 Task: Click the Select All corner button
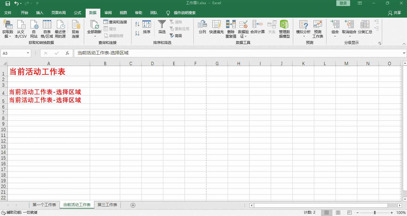tap(4, 63)
